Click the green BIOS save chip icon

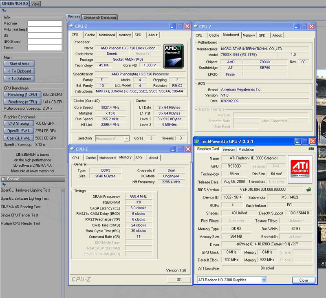(x=309, y=190)
